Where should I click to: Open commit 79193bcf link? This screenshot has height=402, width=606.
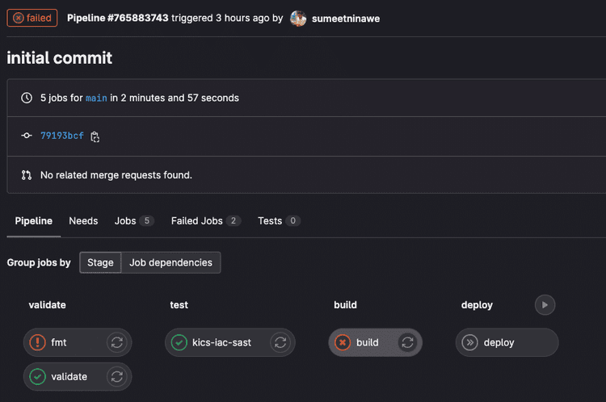(62, 136)
